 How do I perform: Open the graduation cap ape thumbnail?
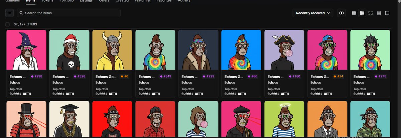point(69,119)
